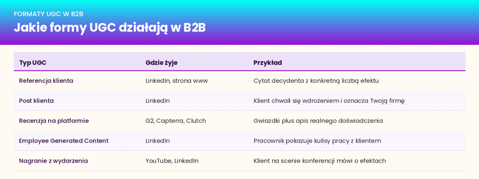The height and width of the screenshot is (179, 479).
Task: Click the 'Gwiazdki plus opis realnego doświadczenia' cell
Action: click(x=318, y=121)
